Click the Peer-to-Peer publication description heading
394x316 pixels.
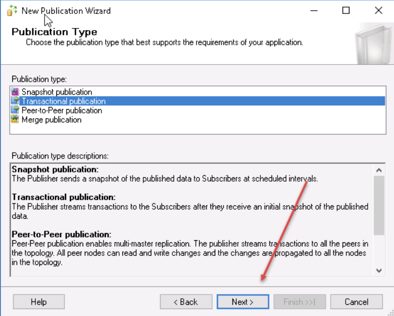pos(62,234)
